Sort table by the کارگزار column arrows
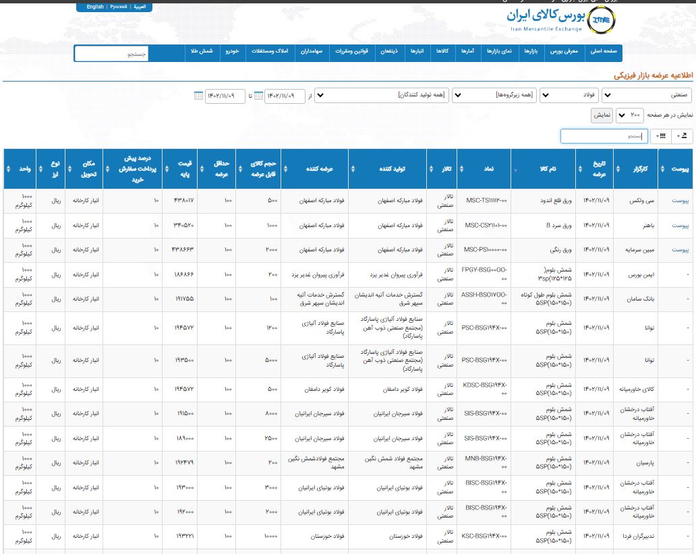 618,169
